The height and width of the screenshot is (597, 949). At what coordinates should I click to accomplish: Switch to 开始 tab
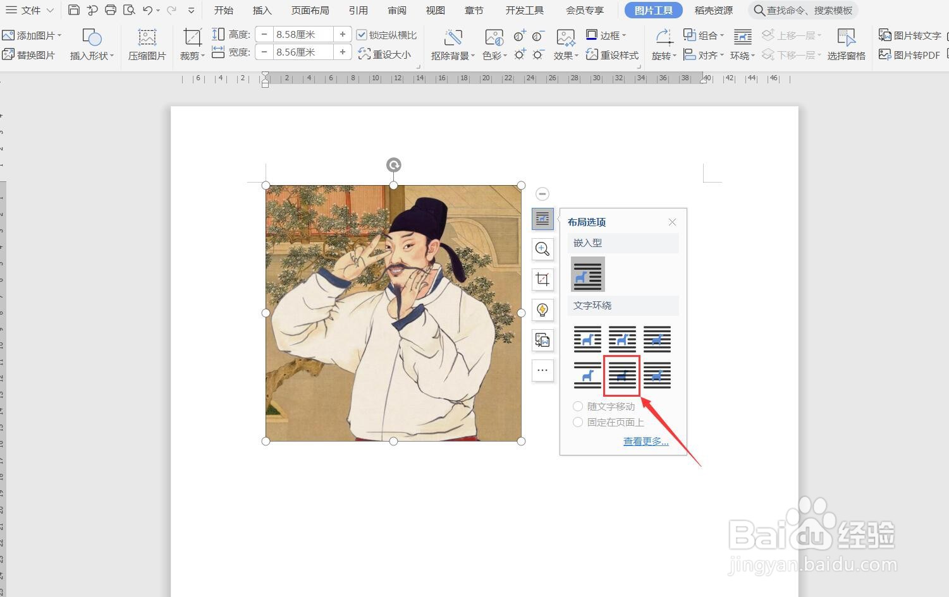coord(224,10)
